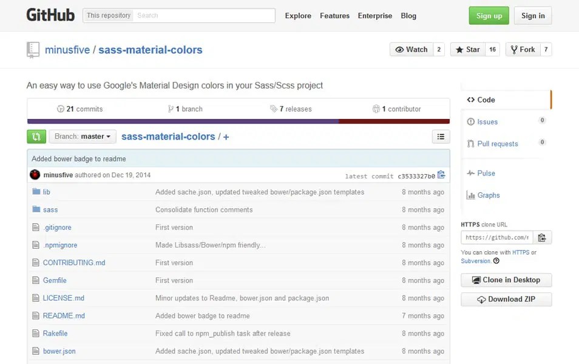Toggle the repository file list view icon

click(x=441, y=136)
